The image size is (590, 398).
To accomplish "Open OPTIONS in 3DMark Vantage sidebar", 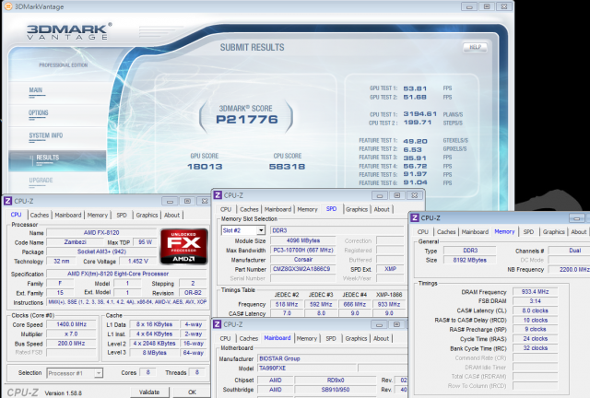I will click(39, 112).
